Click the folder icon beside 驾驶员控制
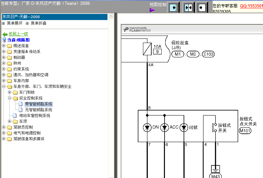 [9, 127]
